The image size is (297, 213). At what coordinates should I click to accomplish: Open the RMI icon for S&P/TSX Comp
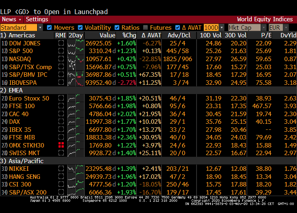click(61, 67)
